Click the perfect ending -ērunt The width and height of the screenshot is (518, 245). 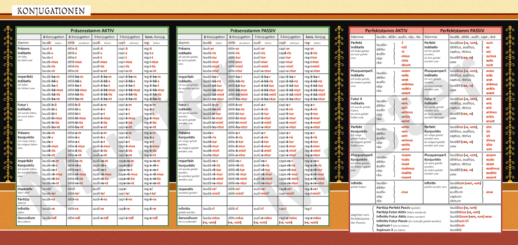point(406,65)
